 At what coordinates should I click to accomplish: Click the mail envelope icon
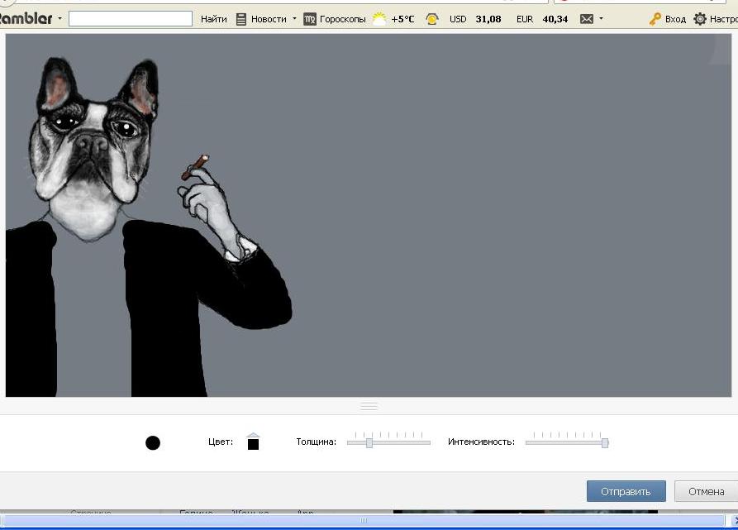coord(587,19)
